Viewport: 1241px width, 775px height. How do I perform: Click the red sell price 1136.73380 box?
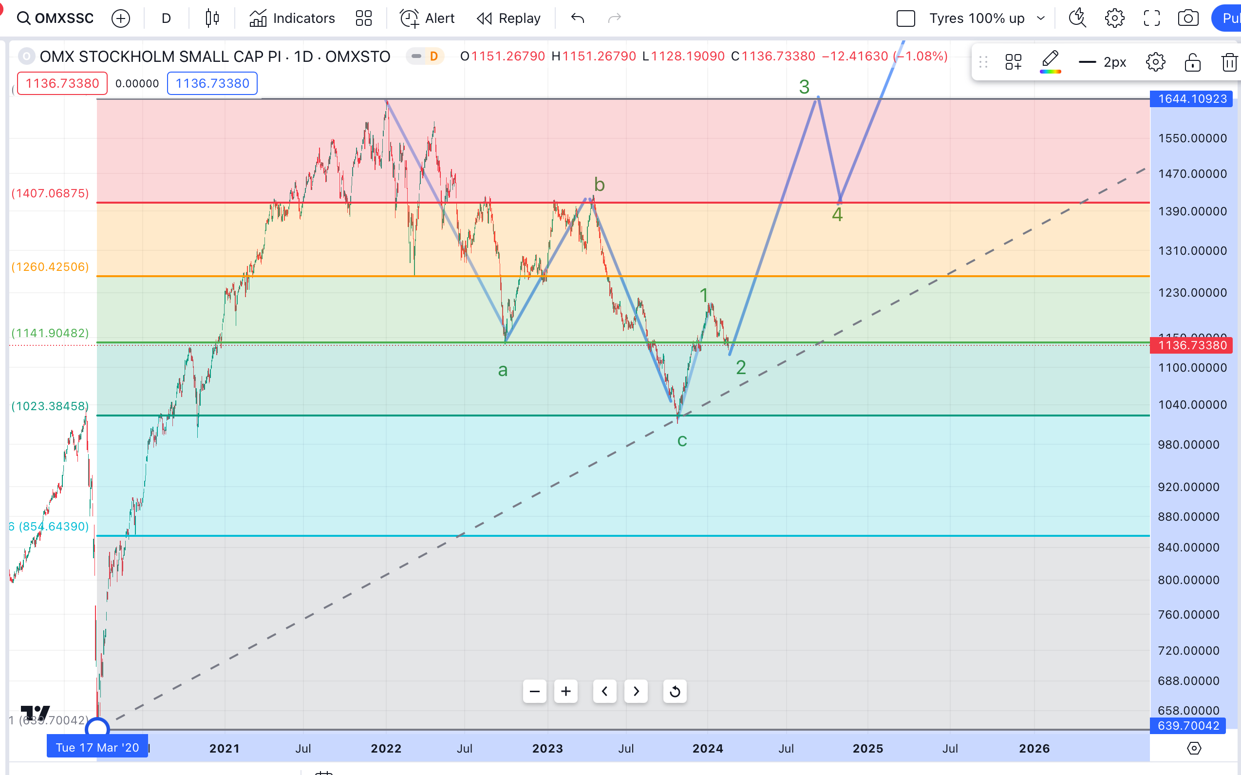[62, 84]
